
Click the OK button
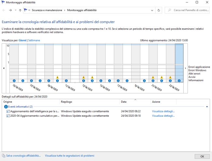click(x=202, y=156)
